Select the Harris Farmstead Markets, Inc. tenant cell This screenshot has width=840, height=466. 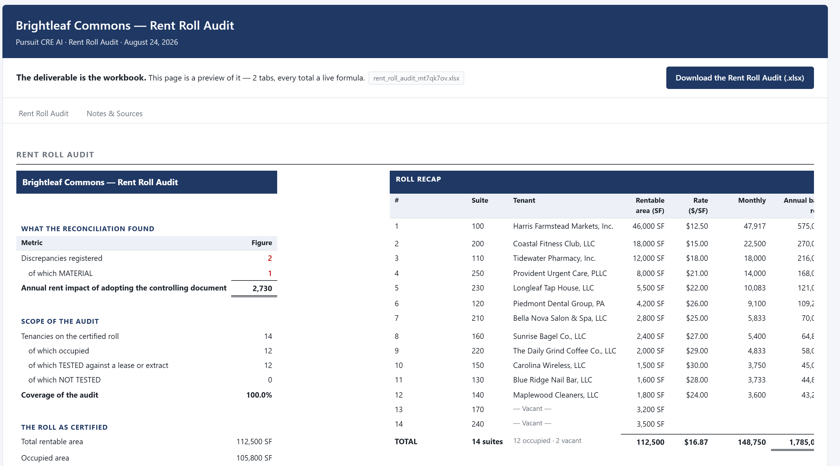pyautogui.click(x=563, y=226)
